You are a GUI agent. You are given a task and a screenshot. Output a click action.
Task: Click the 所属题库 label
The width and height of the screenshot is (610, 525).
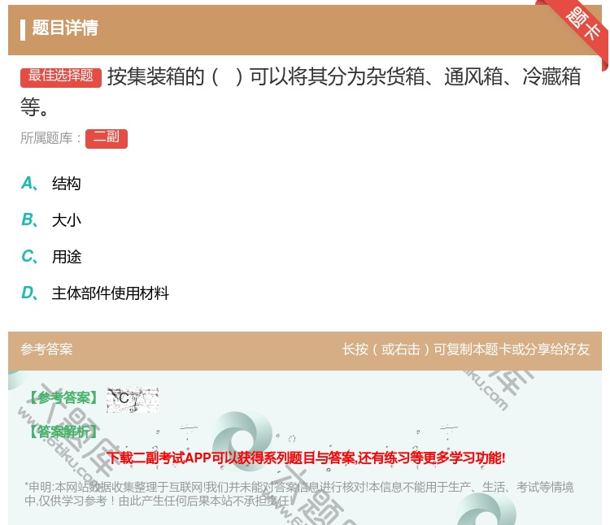tap(50, 138)
